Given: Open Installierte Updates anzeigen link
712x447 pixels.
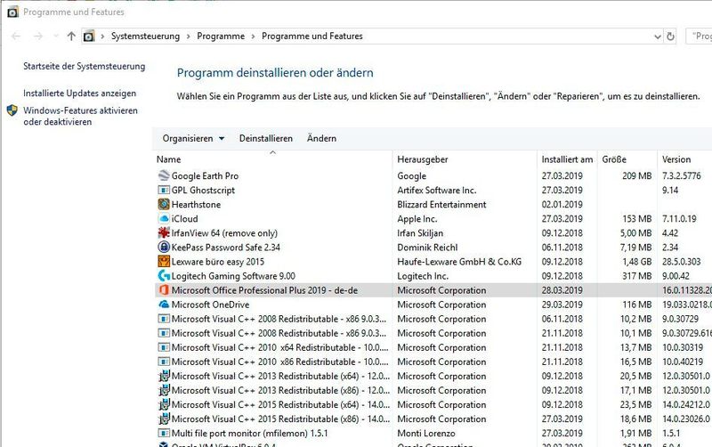Looking at the screenshot, I should tap(80, 93).
